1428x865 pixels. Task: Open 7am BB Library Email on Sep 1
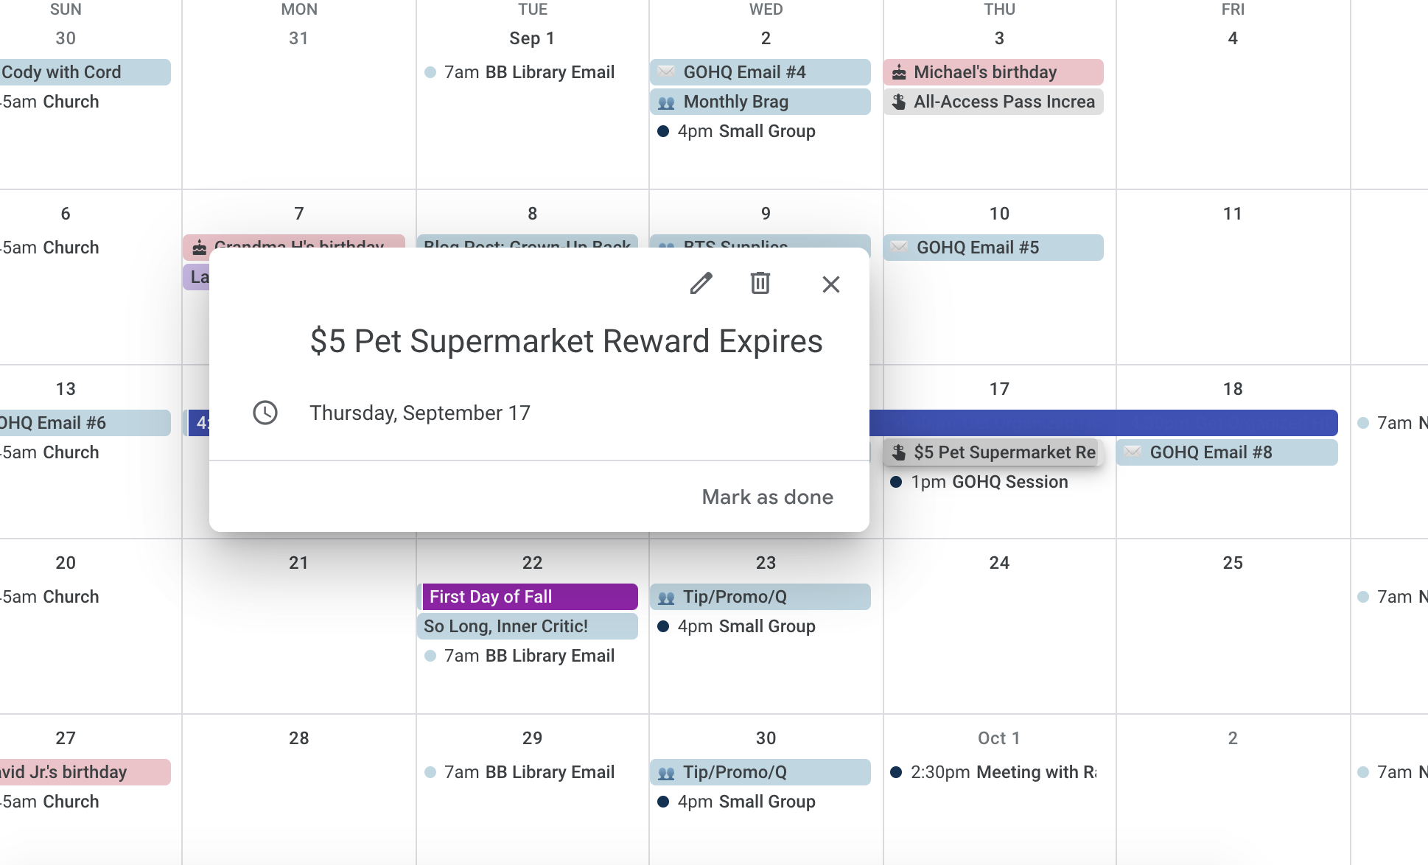(519, 72)
